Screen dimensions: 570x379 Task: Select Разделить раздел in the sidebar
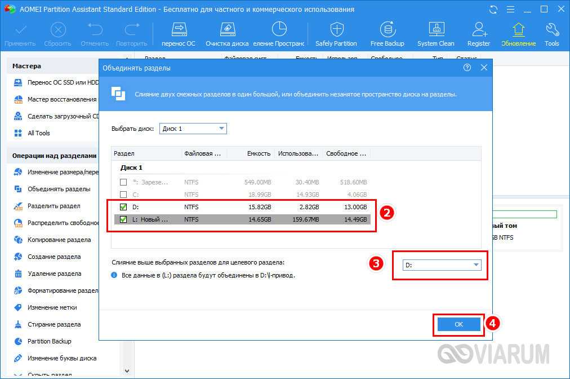pyautogui.click(x=54, y=206)
